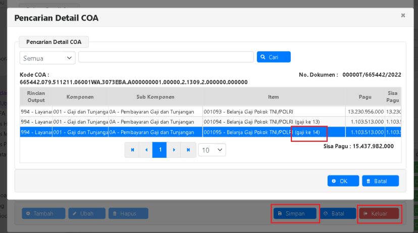
Task: Click the Cari search button
Action: [x=274, y=57]
